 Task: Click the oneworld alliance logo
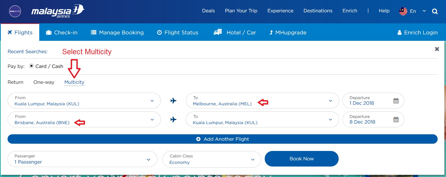[15, 11]
